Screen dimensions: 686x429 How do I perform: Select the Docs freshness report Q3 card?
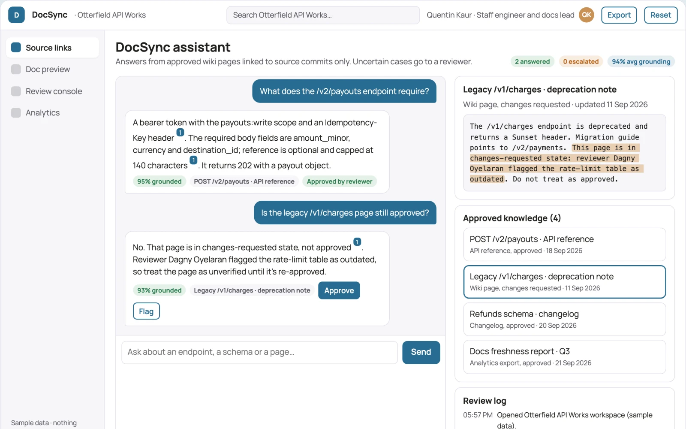564,356
